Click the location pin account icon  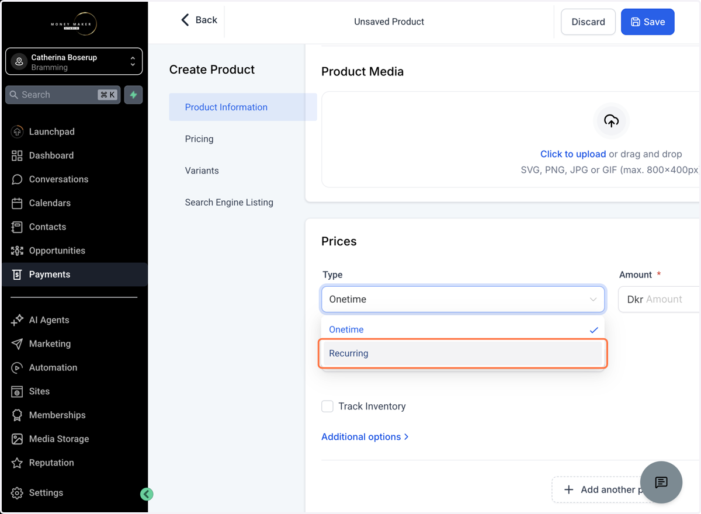19,62
